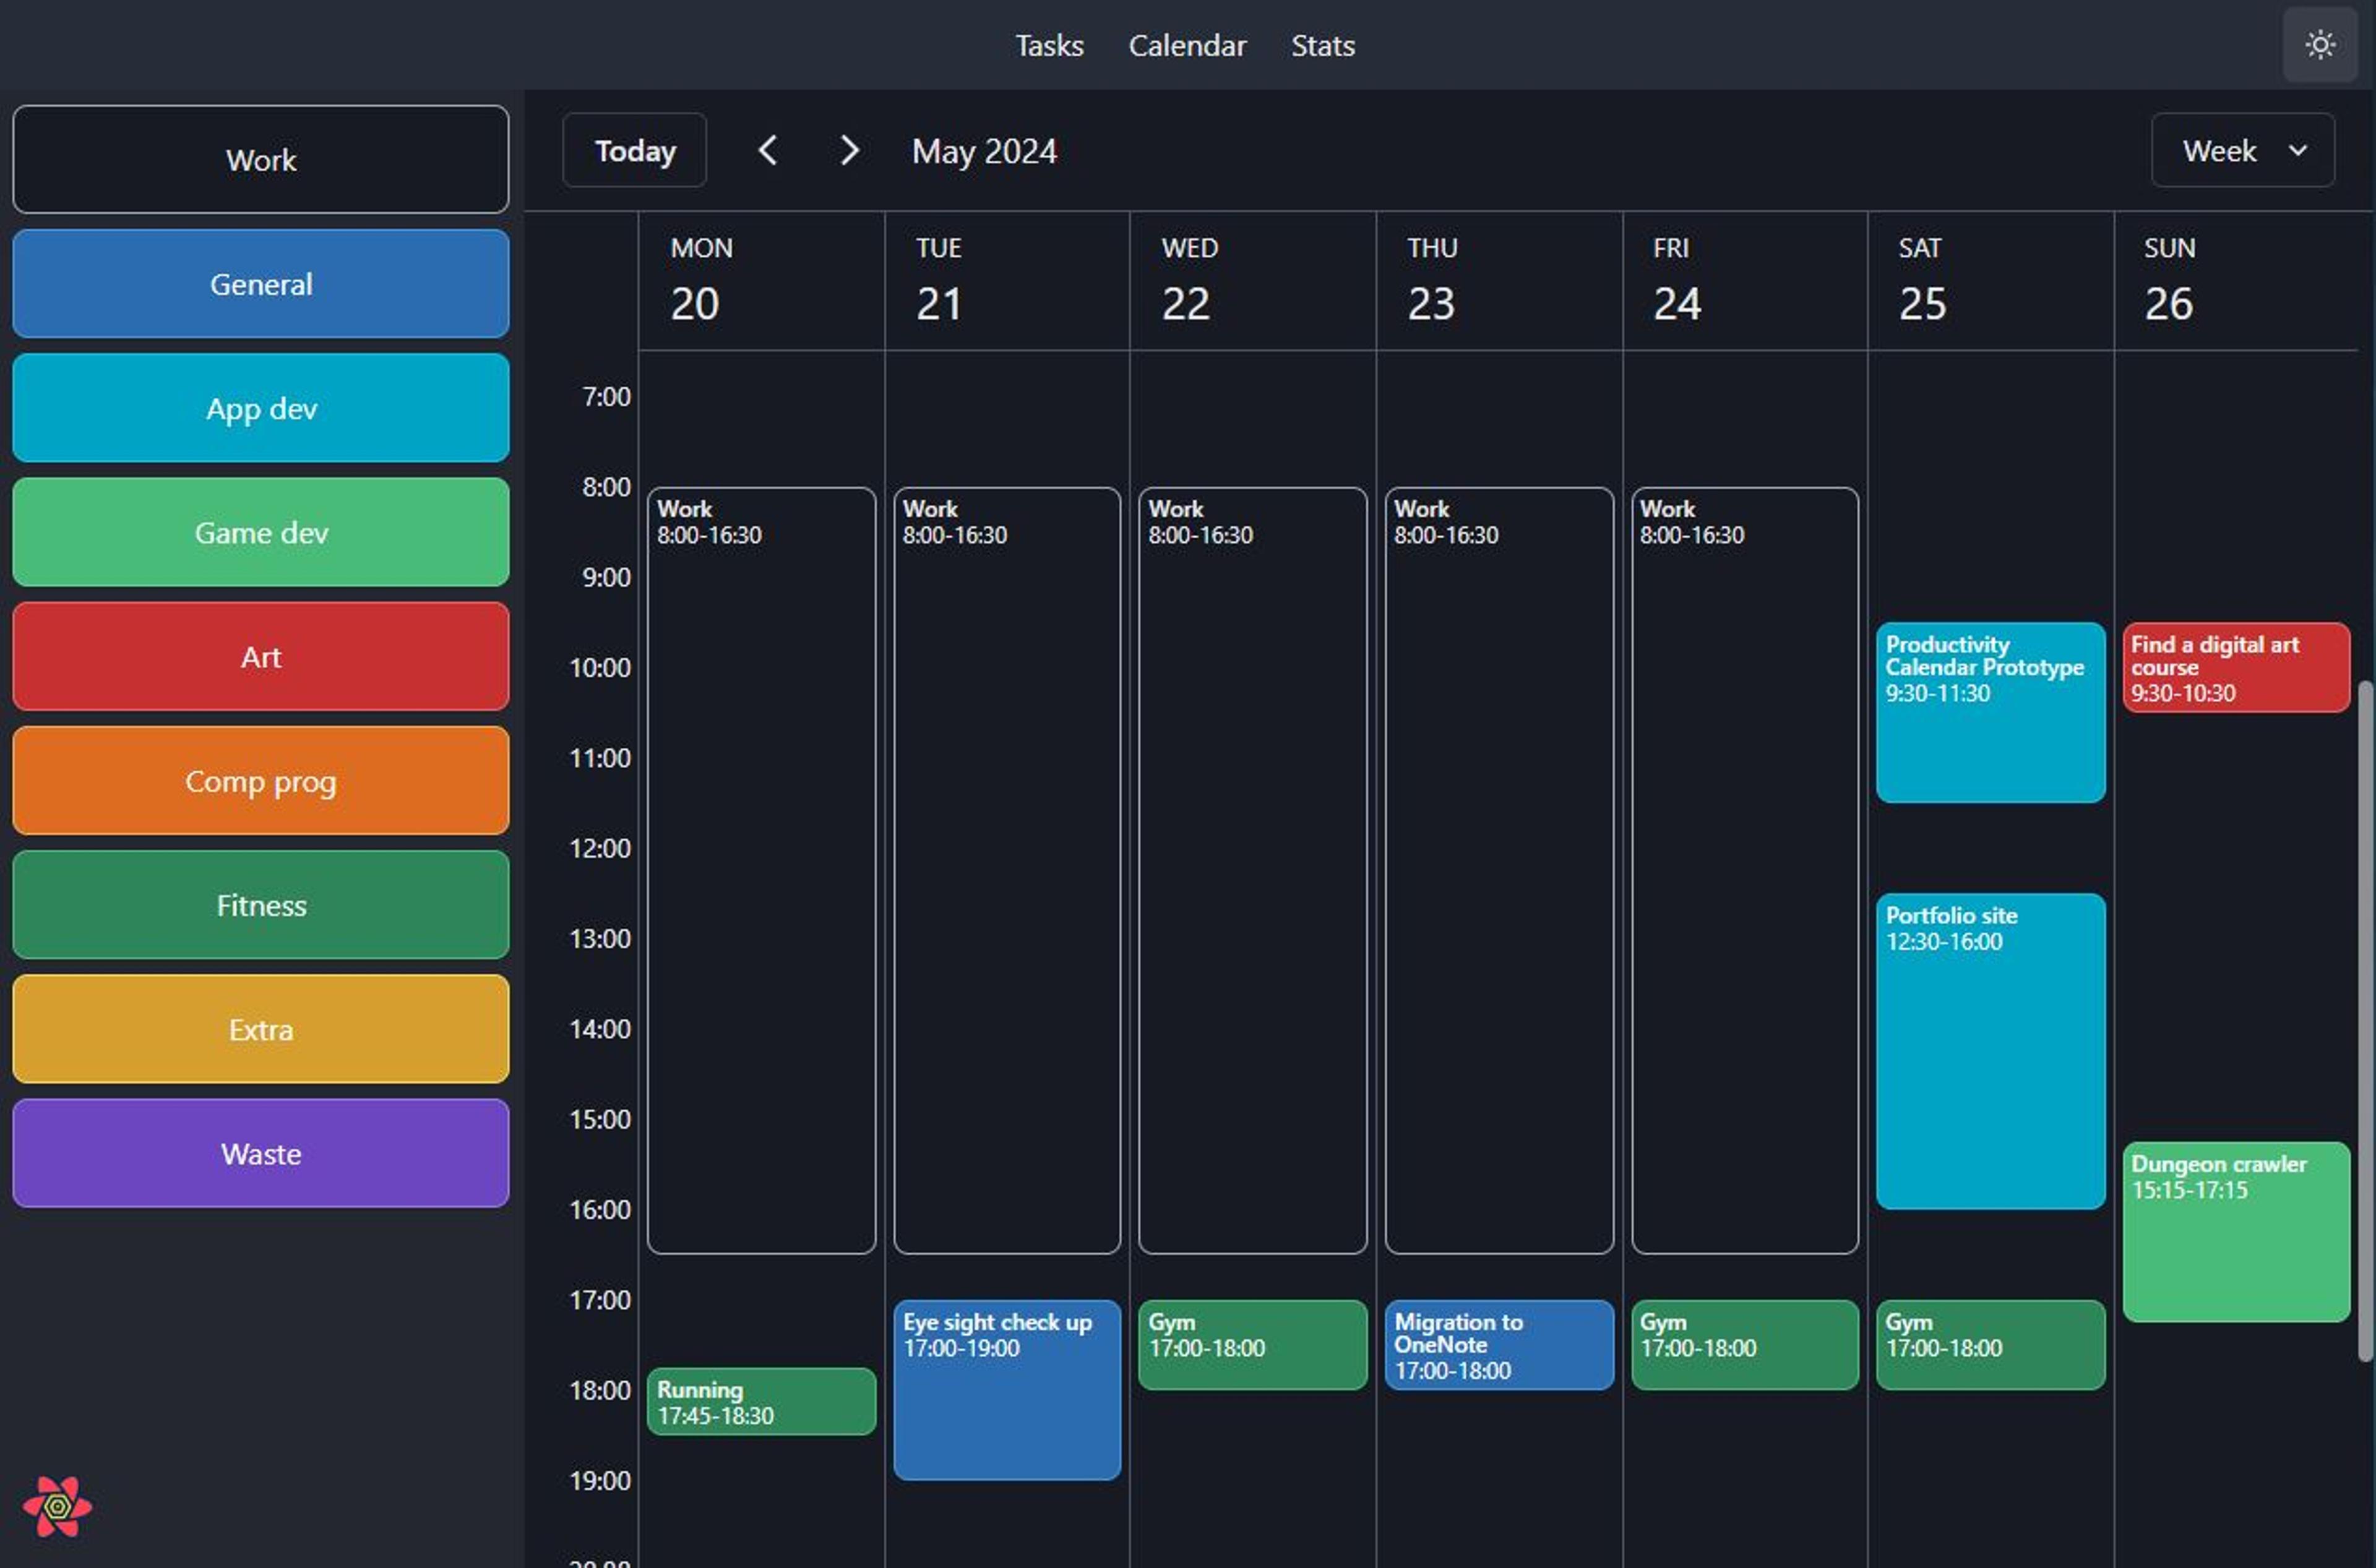Screen dimensions: 2376x1568
Task: Click the calendar vertical scrollbar thumb
Action: coord(2366,1020)
